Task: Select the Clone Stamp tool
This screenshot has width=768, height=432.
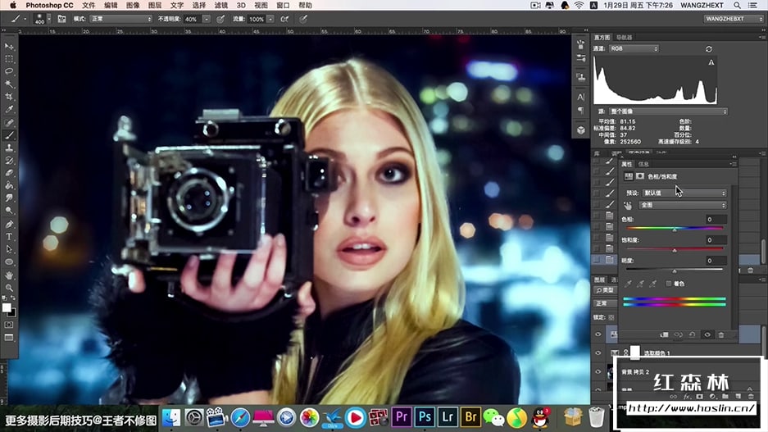Action: tap(9, 148)
